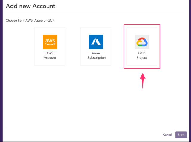Select the AWS logo icon

coord(50,42)
